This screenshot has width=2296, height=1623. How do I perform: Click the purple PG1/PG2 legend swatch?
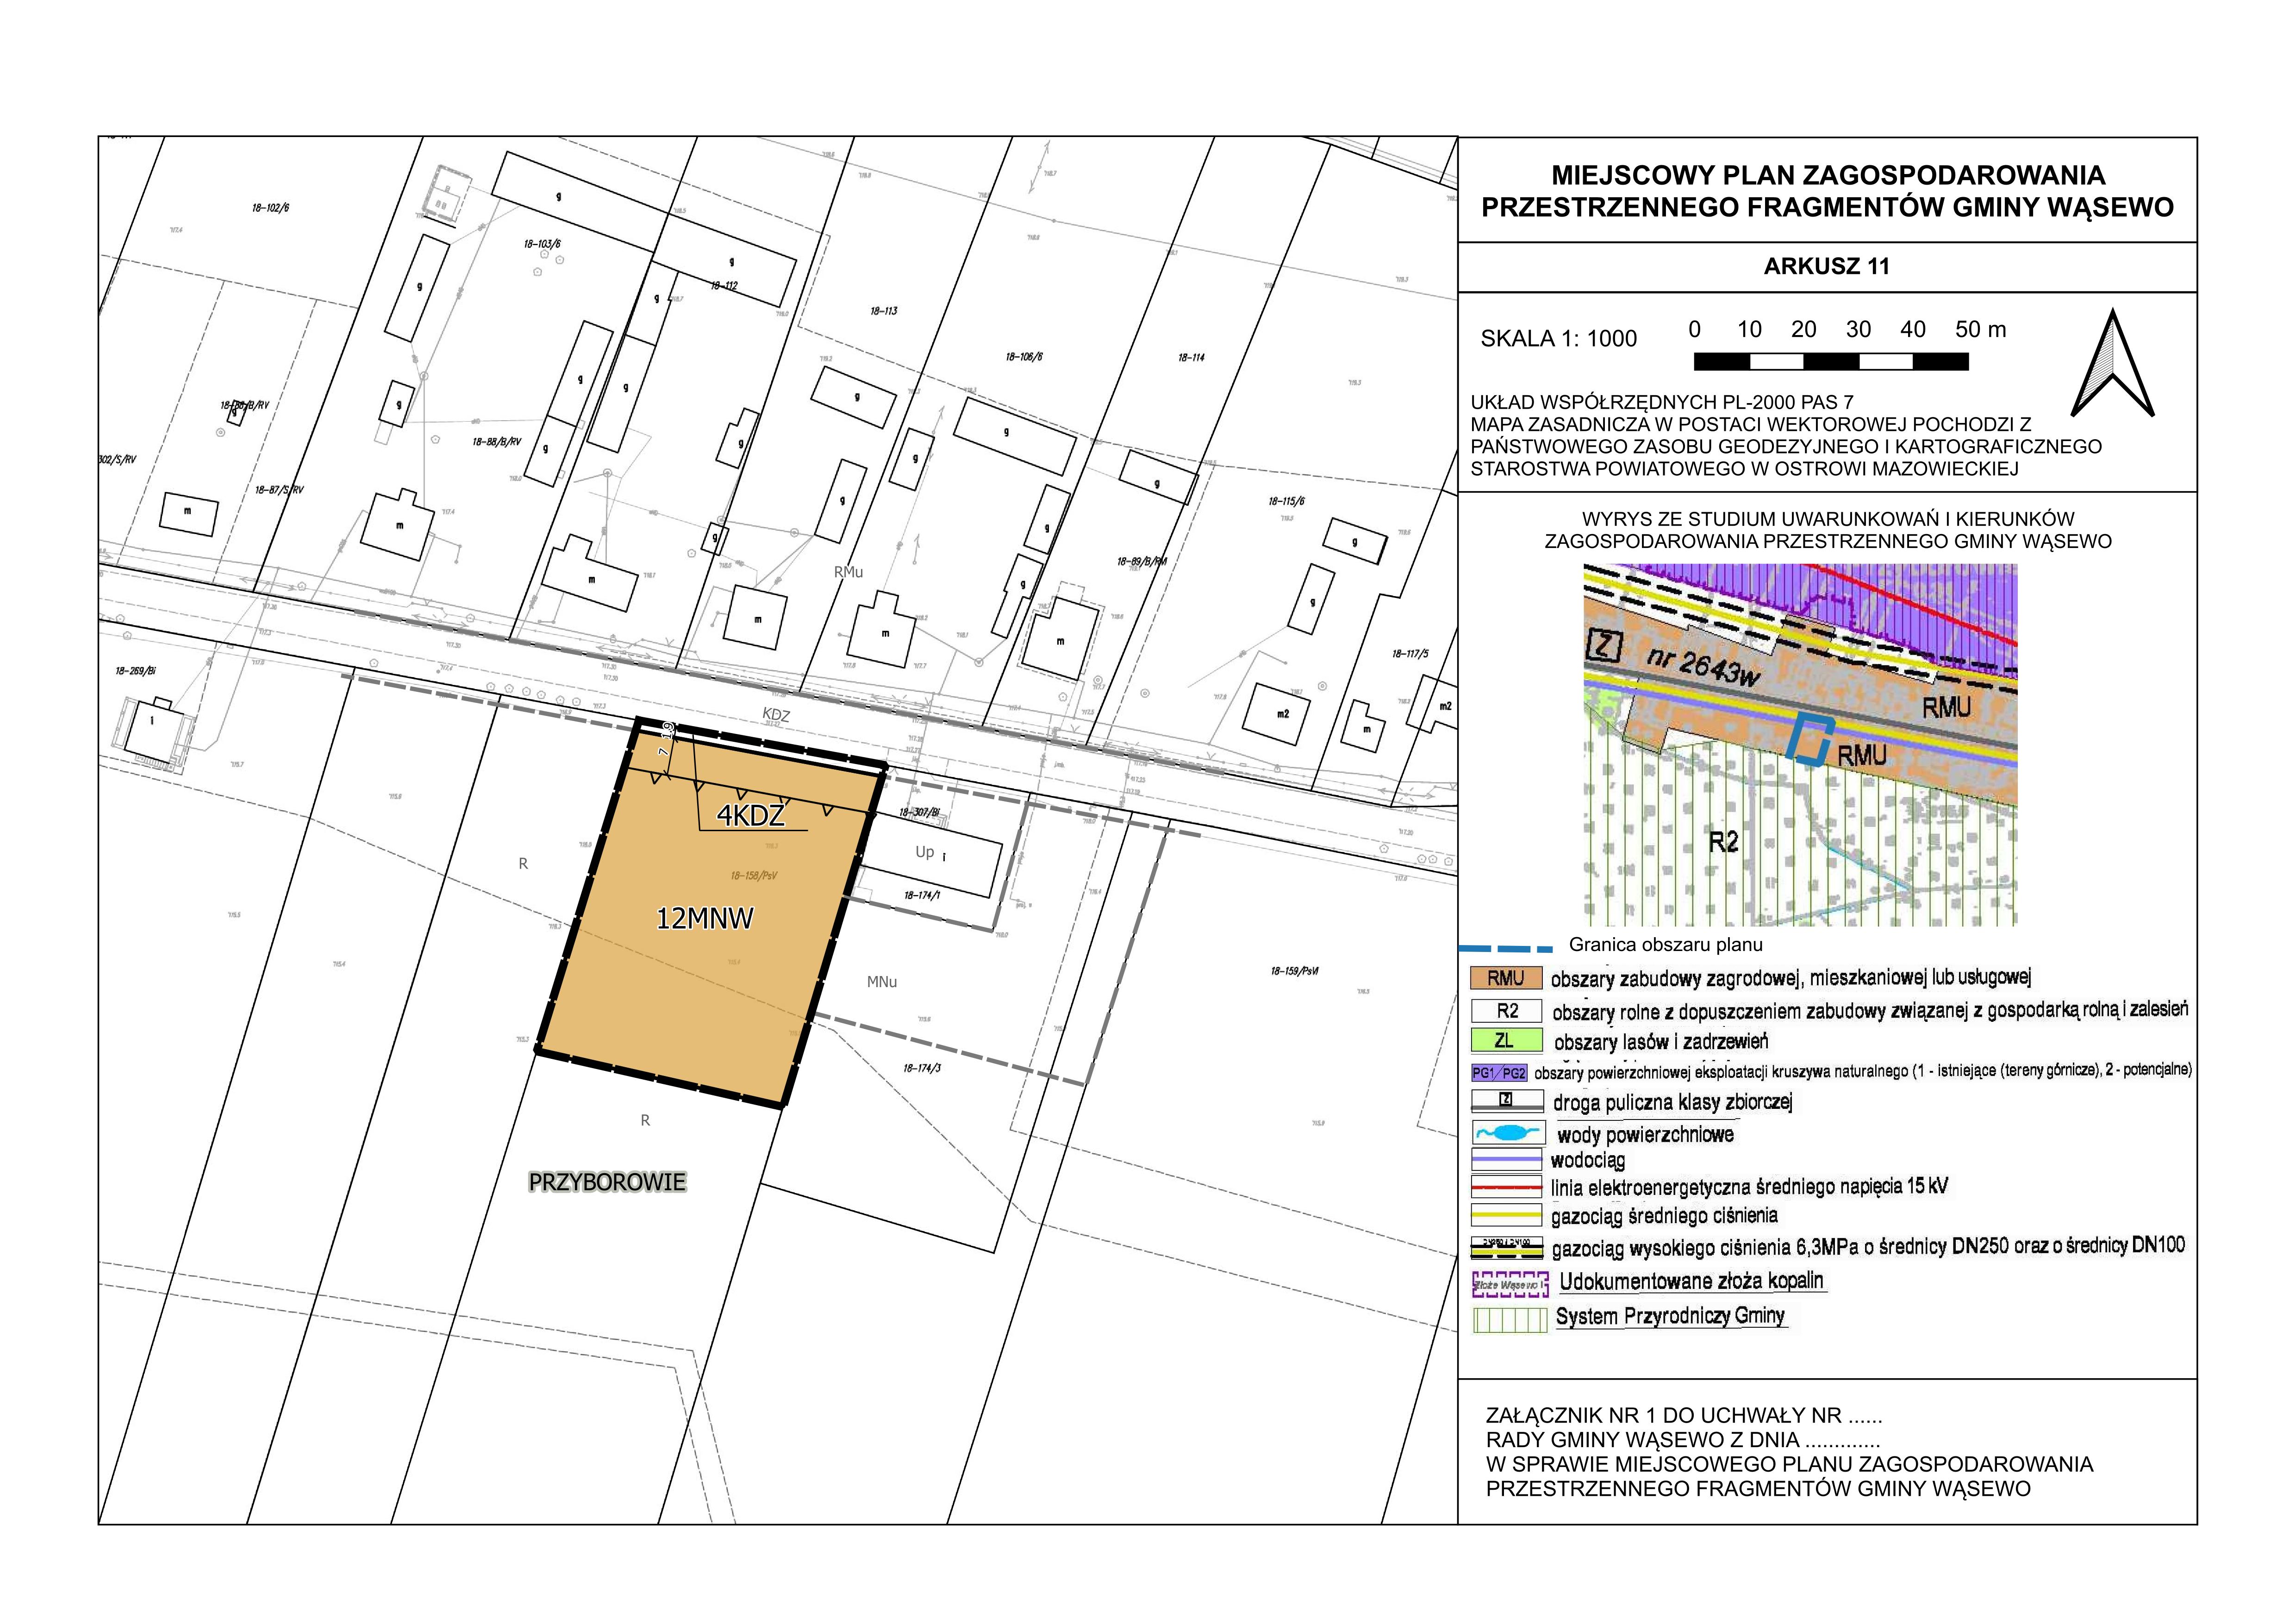point(1499,1073)
